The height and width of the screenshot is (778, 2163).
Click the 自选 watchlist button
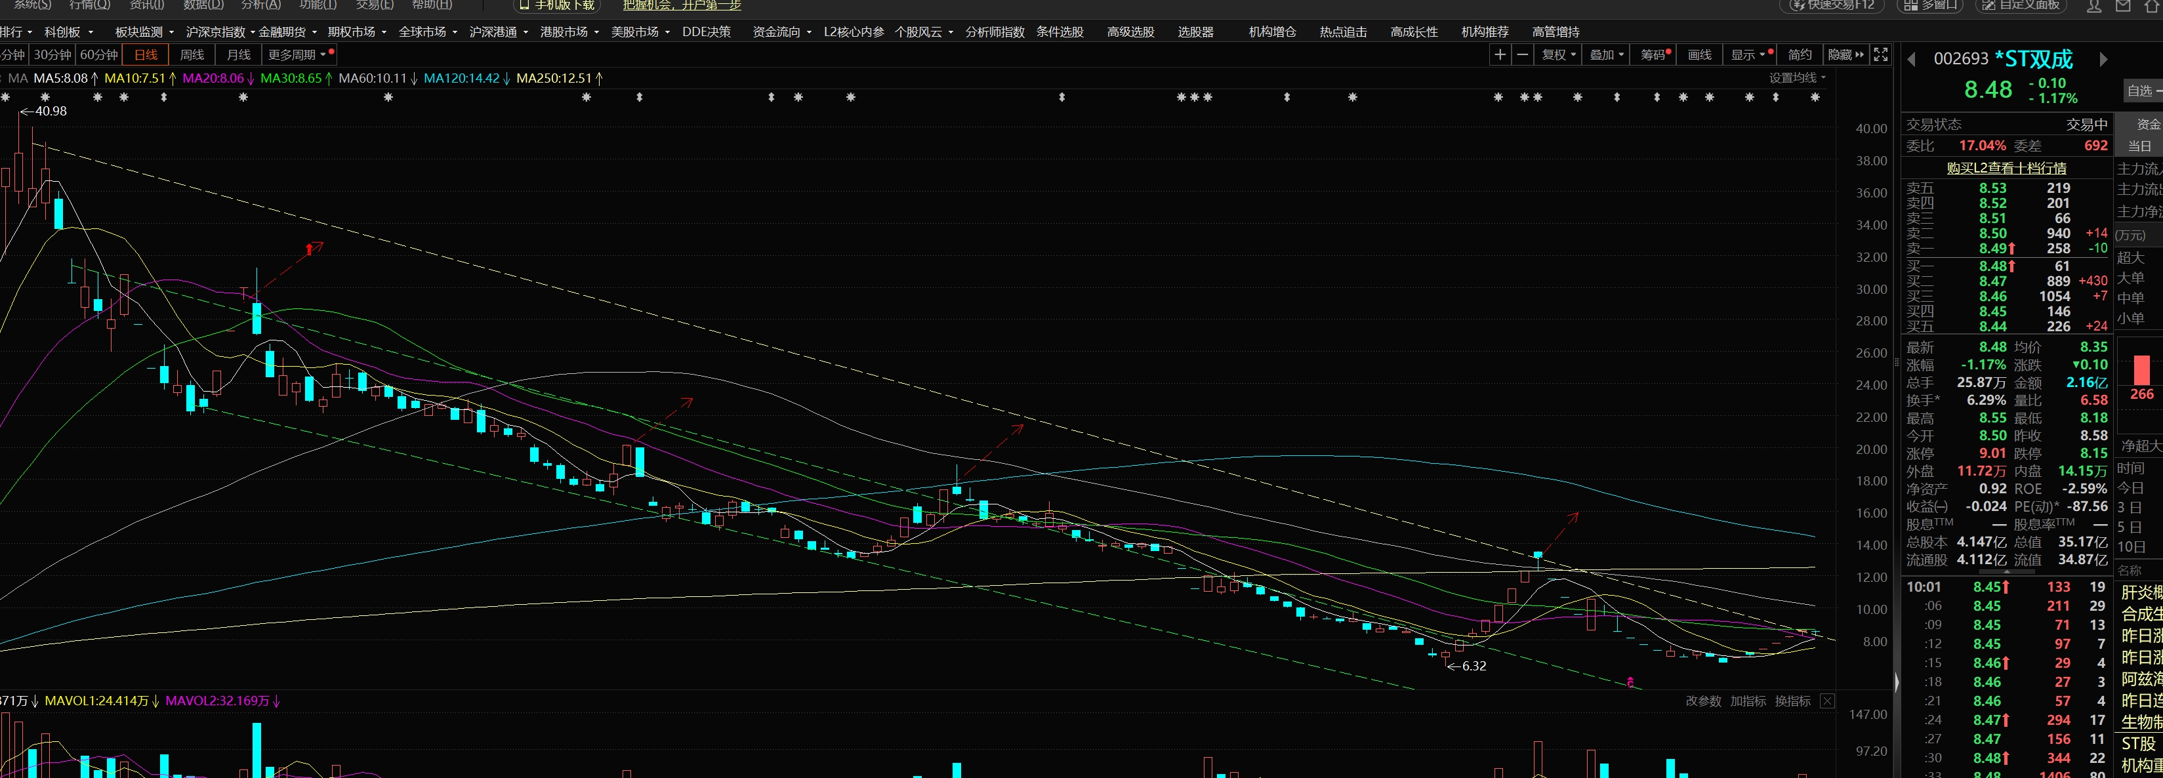point(2143,91)
